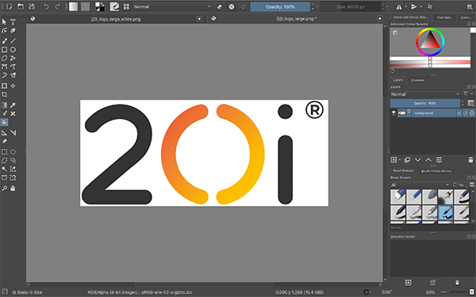Switch to the Channels tab
The image size is (476, 297).
click(417, 80)
